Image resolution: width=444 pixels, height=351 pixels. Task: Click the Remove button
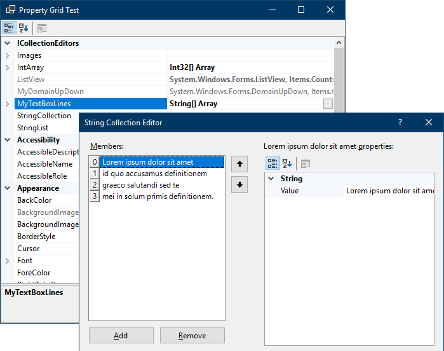[192, 335]
